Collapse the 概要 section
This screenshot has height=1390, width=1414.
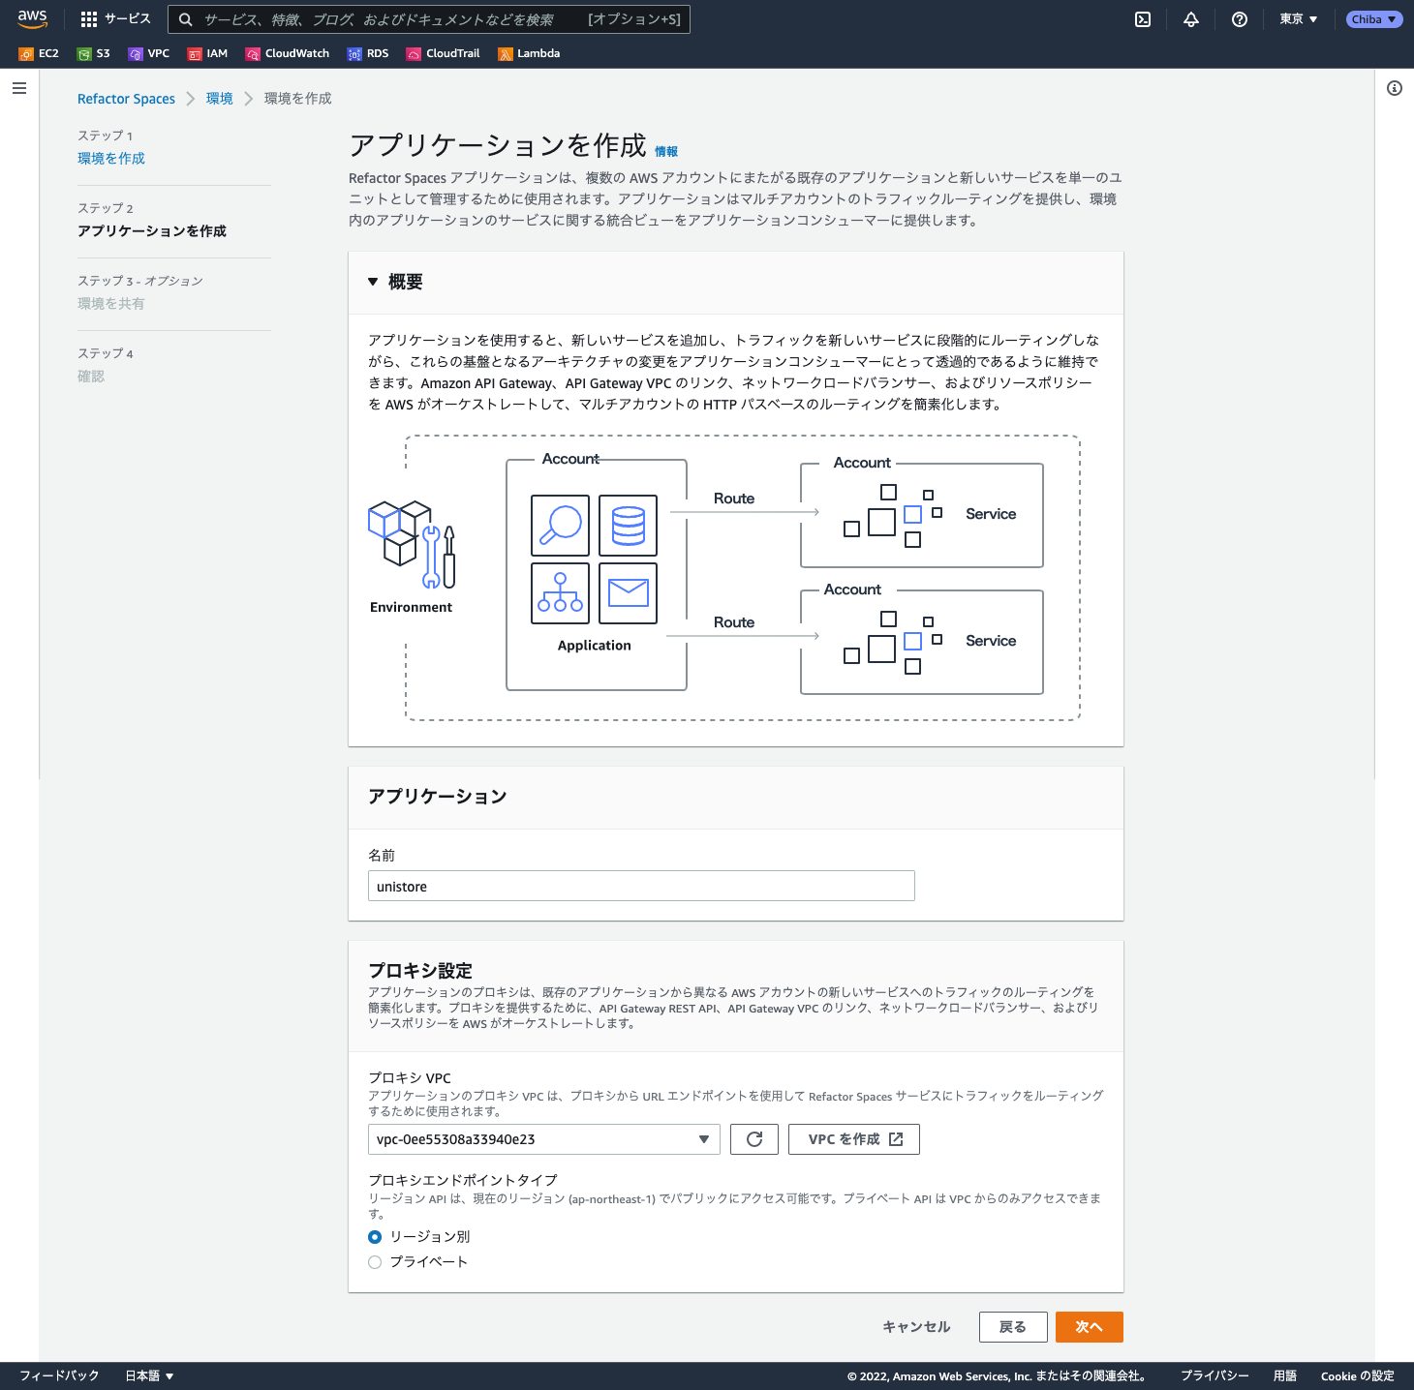(x=373, y=282)
